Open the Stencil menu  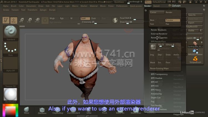click(156, 6)
